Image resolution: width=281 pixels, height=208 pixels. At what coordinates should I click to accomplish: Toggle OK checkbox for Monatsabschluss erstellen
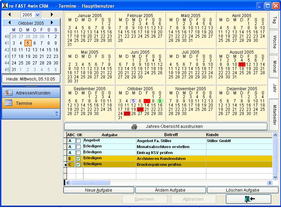[78, 147]
